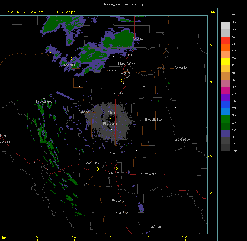Click the Vulcan label

point(156,227)
